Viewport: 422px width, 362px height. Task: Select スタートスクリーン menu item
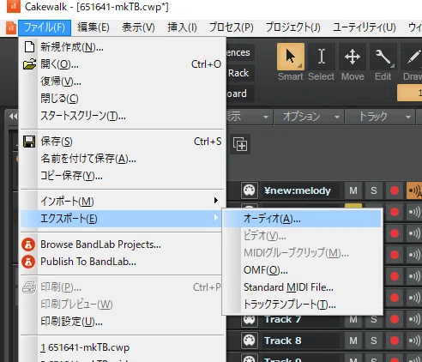123,116
